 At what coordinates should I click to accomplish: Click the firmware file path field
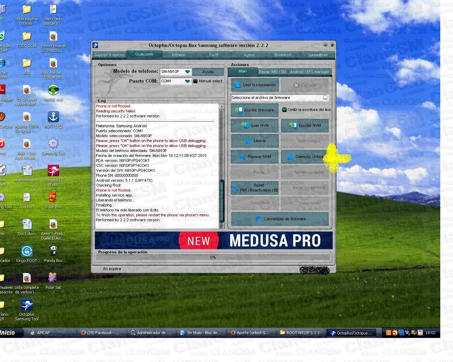point(276,98)
